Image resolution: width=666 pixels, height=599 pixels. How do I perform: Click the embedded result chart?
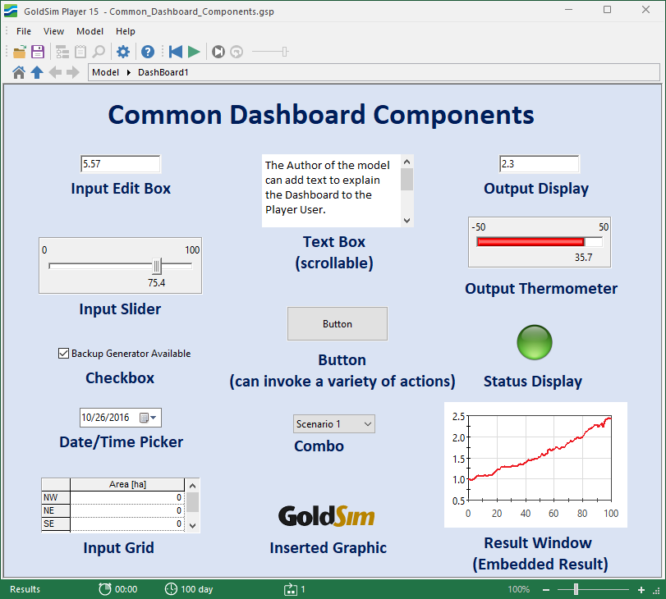coord(535,465)
